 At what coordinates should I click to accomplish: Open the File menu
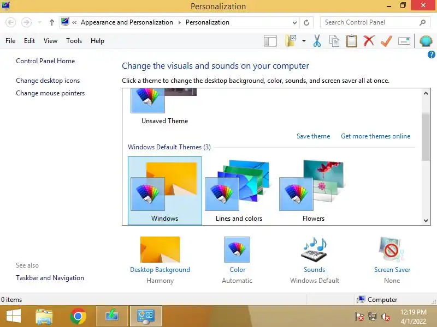(10, 41)
